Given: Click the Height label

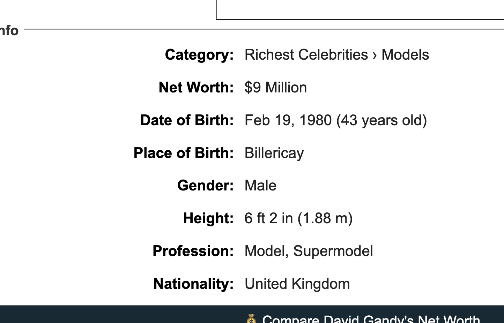Looking at the screenshot, I should click(208, 218).
